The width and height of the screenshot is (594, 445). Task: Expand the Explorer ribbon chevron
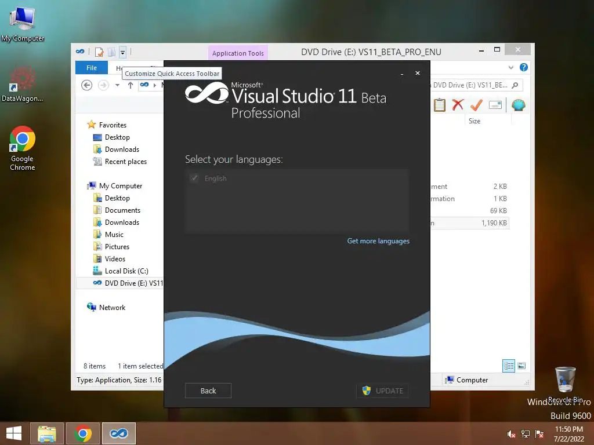(x=510, y=67)
